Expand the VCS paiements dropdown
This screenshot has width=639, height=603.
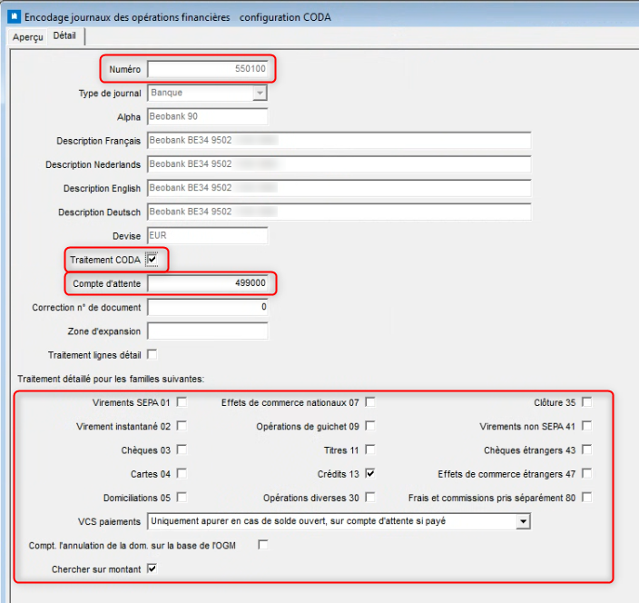(522, 521)
